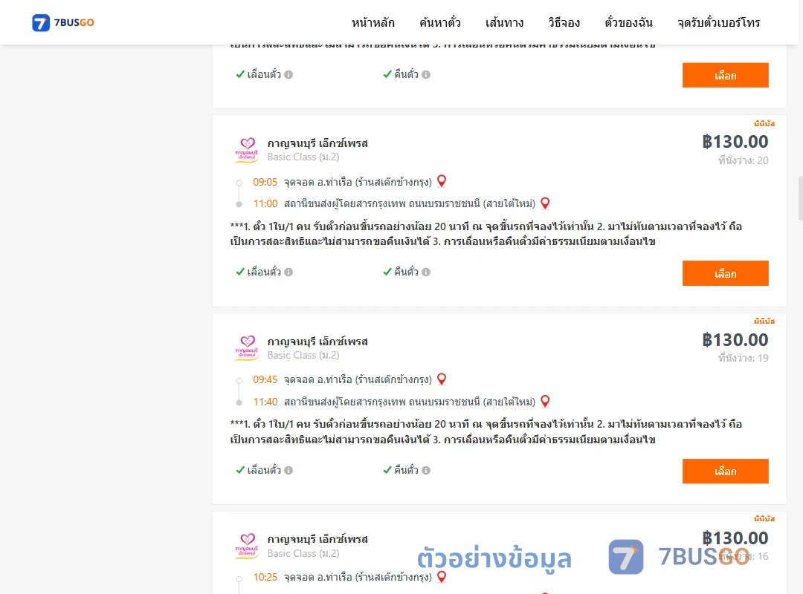Click มินิบัส label on the 09:05 card
This screenshot has width=803, height=594.
pos(764,124)
